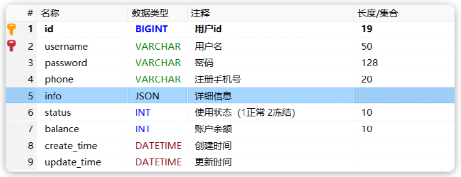Select row number 8
The width and height of the screenshot is (461, 177).
(x=31, y=145)
